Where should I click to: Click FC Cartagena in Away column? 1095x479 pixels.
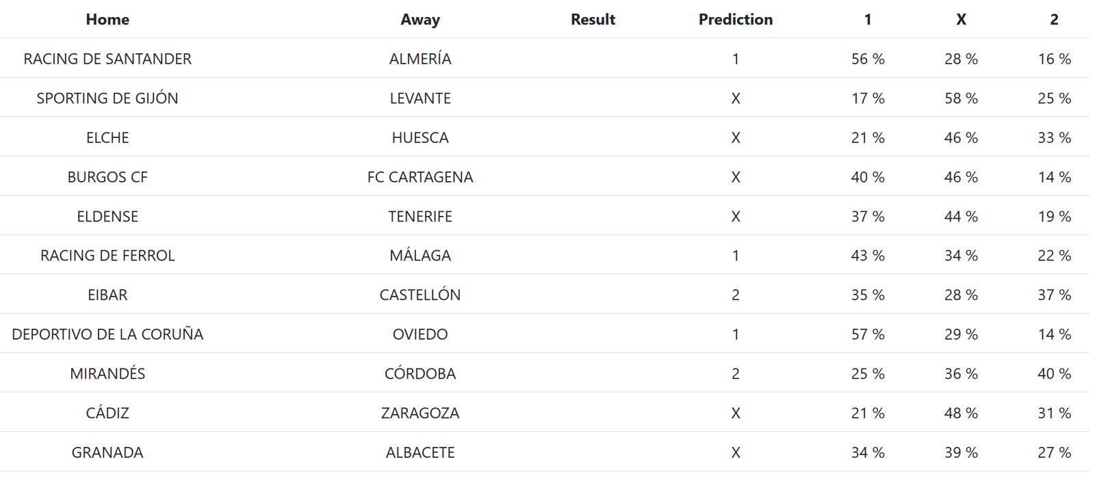coord(420,177)
